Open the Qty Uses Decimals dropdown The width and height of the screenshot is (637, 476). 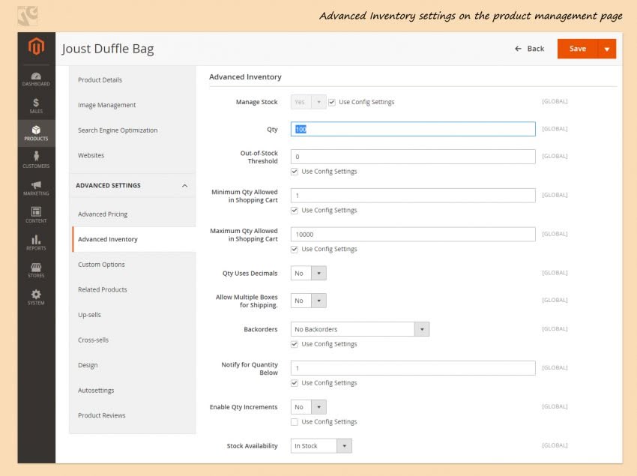pyautogui.click(x=308, y=273)
